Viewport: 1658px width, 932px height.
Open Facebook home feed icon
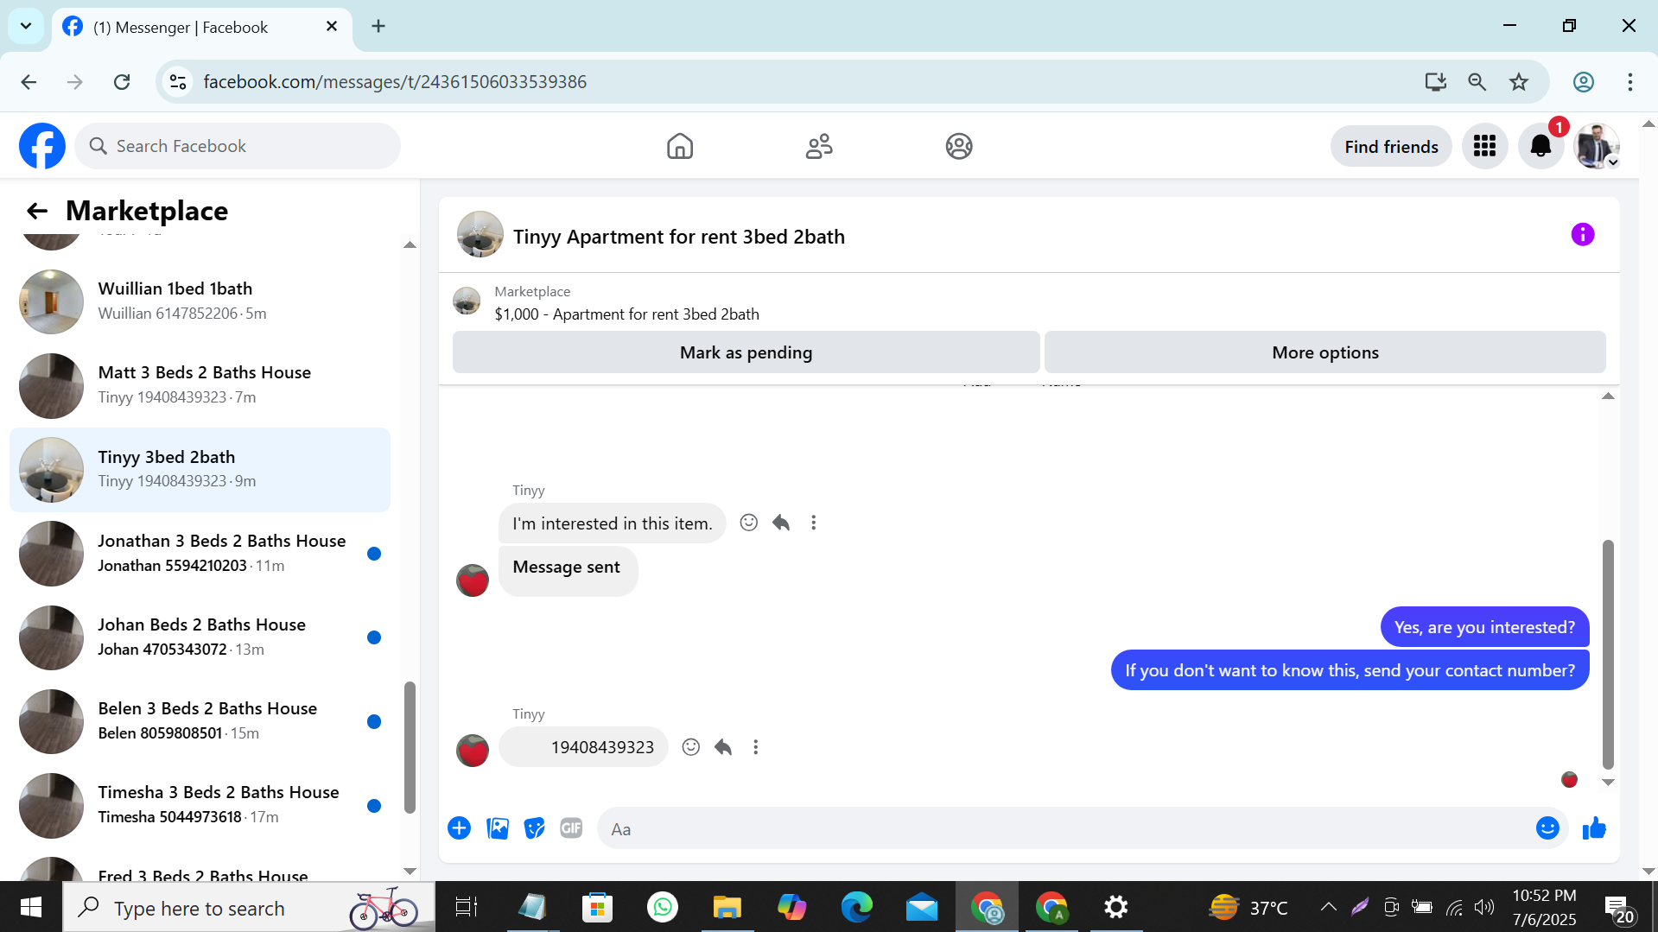coord(680,146)
